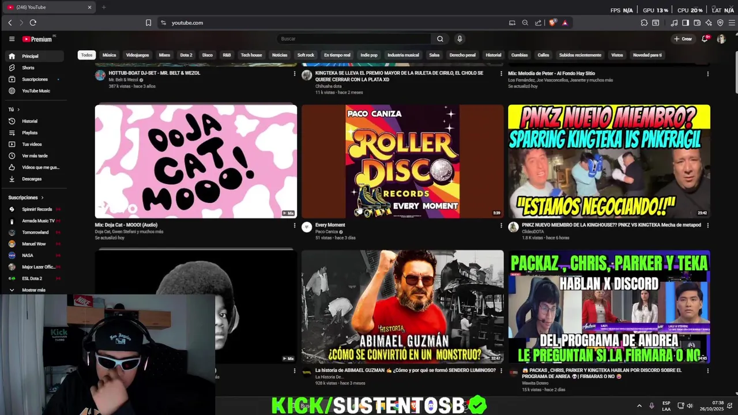Open options menu for HOTTUB-BOAT DJ-SET video

(295, 74)
